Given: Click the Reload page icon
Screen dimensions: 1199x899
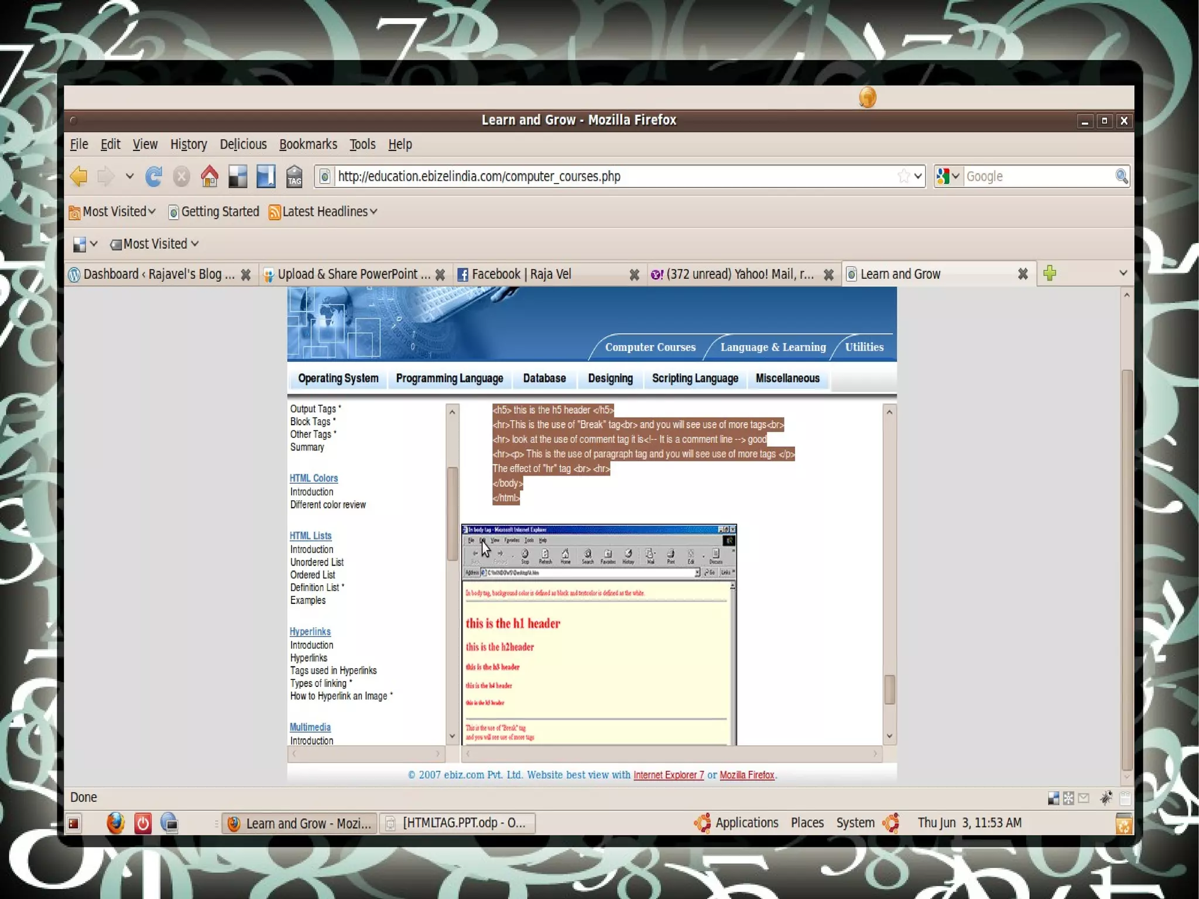Looking at the screenshot, I should (154, 176).
